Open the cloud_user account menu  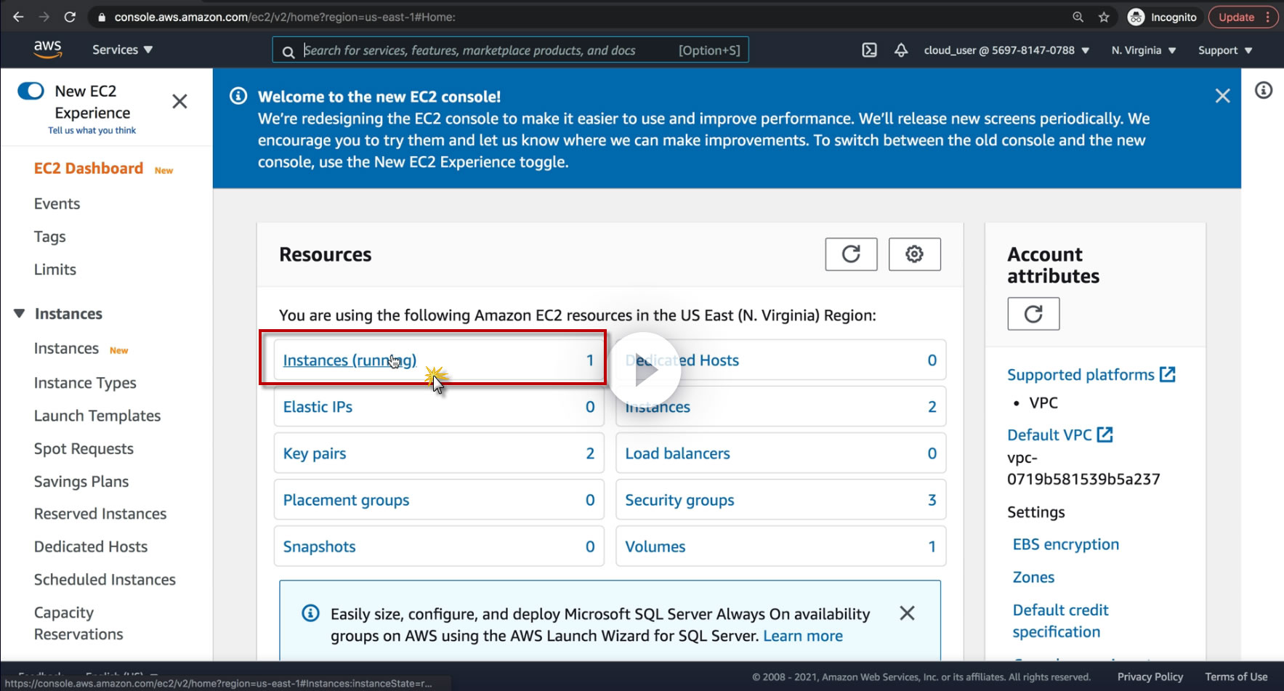click(x=1006, y=50)
